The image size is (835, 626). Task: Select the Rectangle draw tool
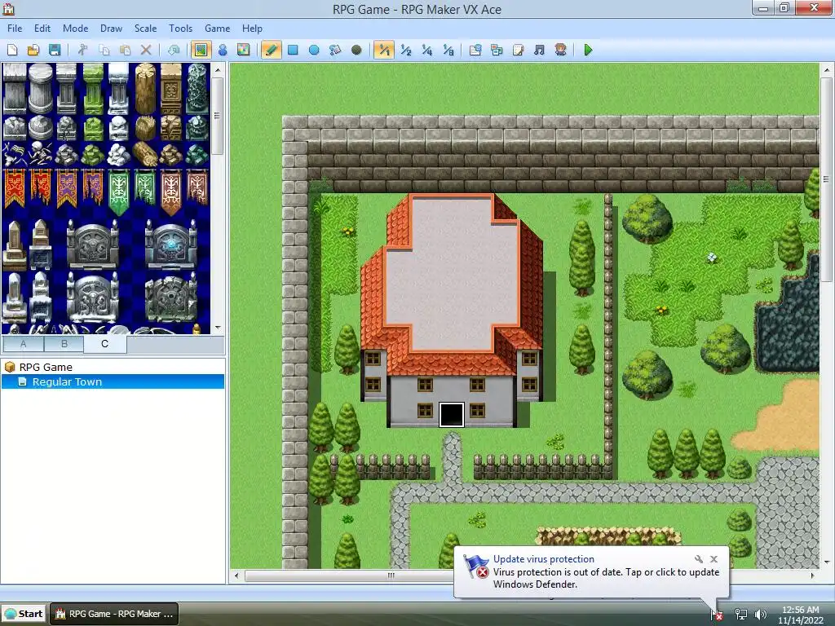click(x=293, y=50)
